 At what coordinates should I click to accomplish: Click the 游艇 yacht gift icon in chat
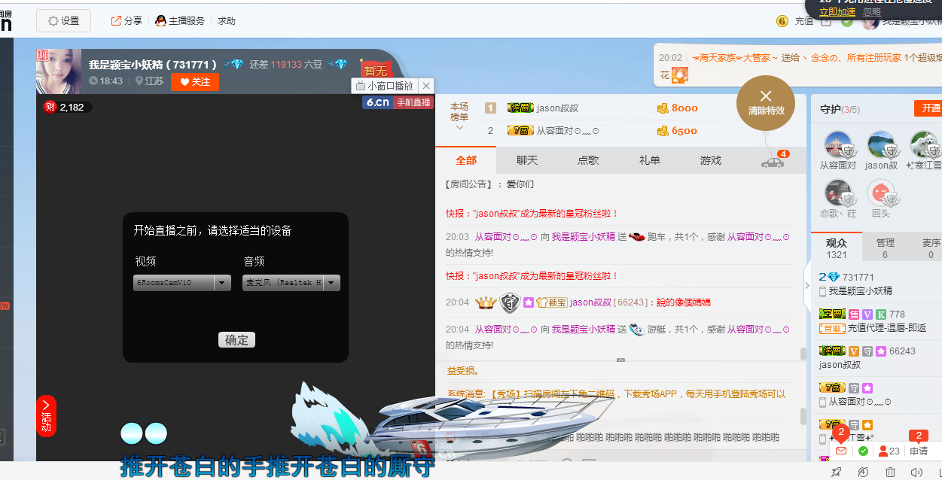[637, 330]
